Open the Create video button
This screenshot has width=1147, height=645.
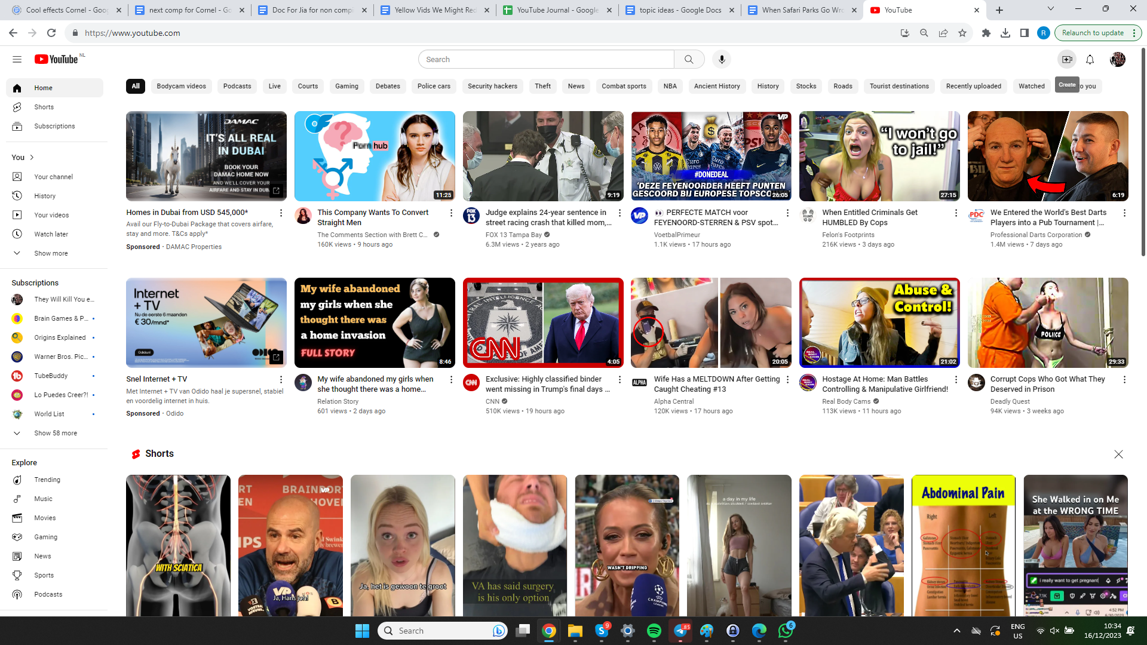tap(1067, 59)
